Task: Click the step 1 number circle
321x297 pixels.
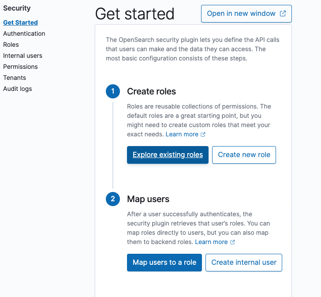Action: 113,91
